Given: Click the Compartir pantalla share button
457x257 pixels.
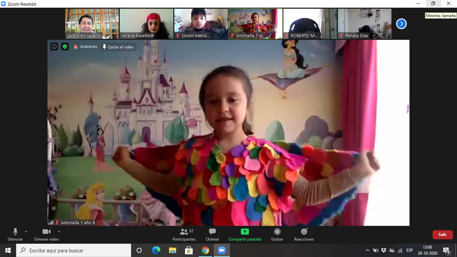Looking at the screenshot, I should pos(245,234).
